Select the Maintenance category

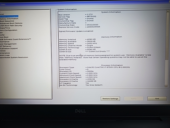5,53
